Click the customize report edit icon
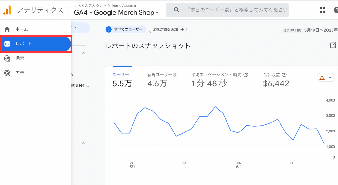 [x=333, y=45]
